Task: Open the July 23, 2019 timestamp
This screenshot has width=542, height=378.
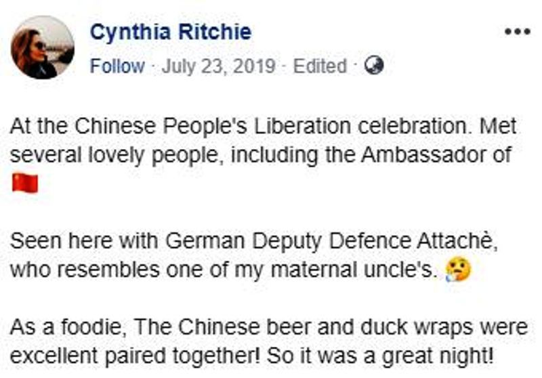Action: [218, 66]
